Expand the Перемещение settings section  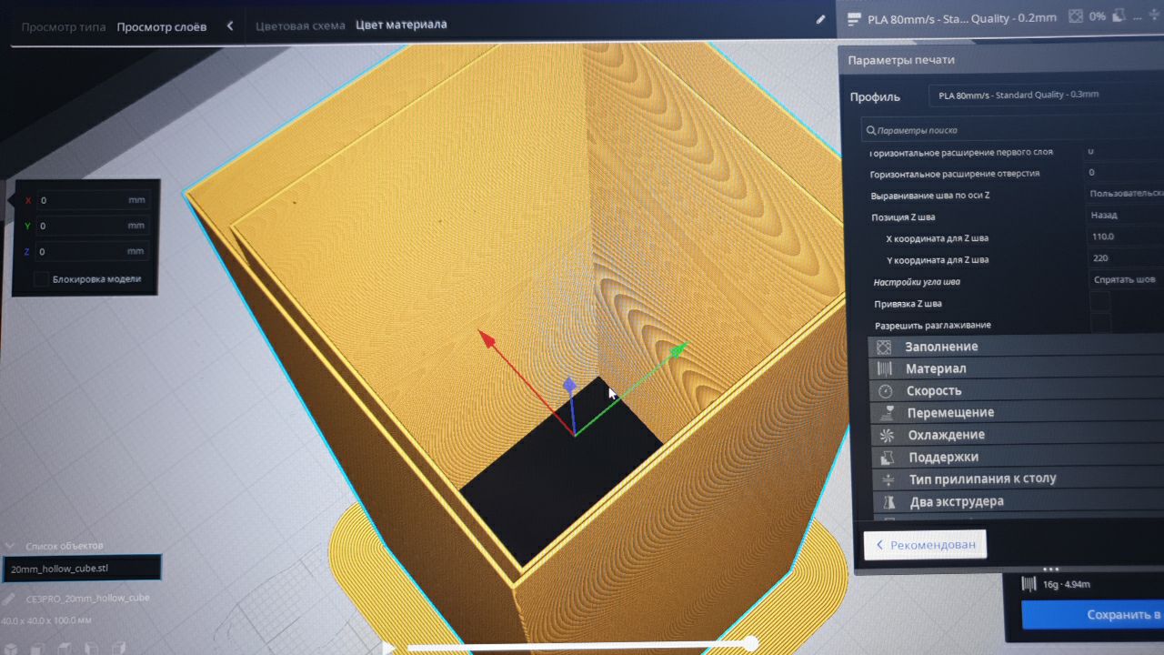click(1018, 412)
